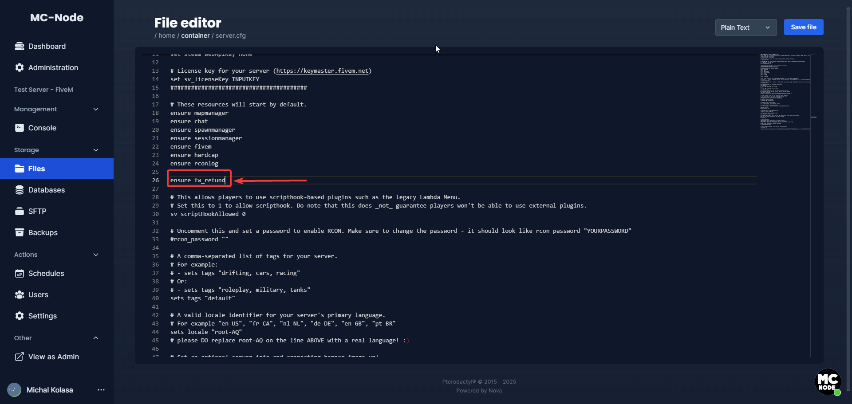
Task: Click the Console terminal icon
Action: click(20, 128)
